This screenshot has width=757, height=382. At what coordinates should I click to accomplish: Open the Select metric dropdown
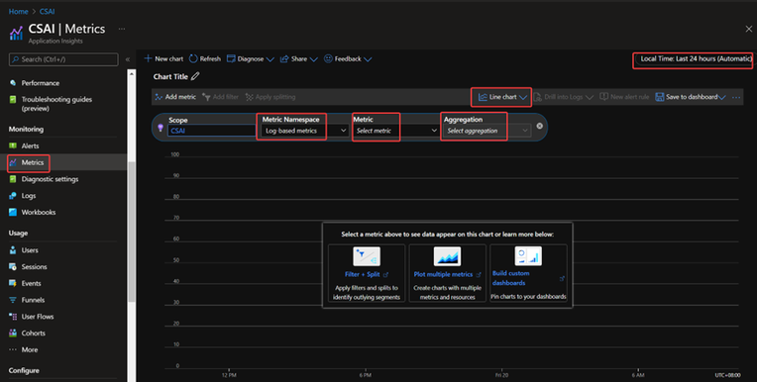click(x=396, y=131)
